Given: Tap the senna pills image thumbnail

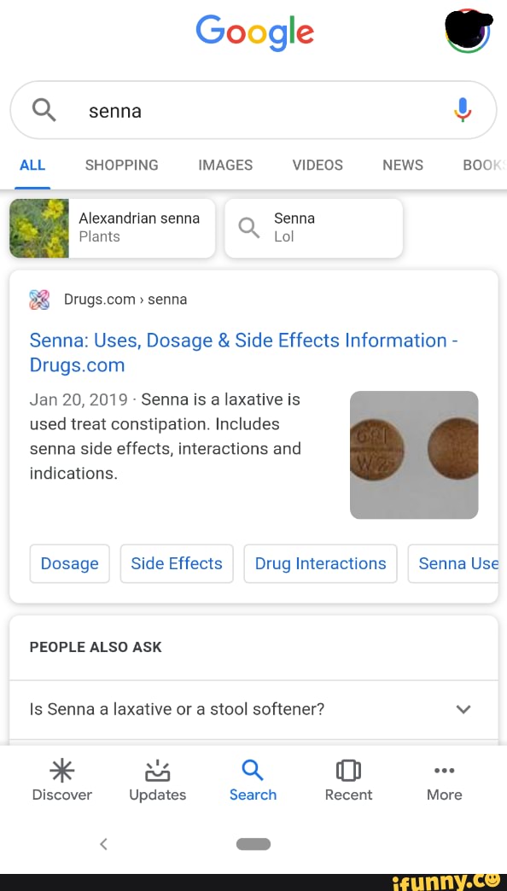Looking at the screenshot, I should [x=413, y=454].
